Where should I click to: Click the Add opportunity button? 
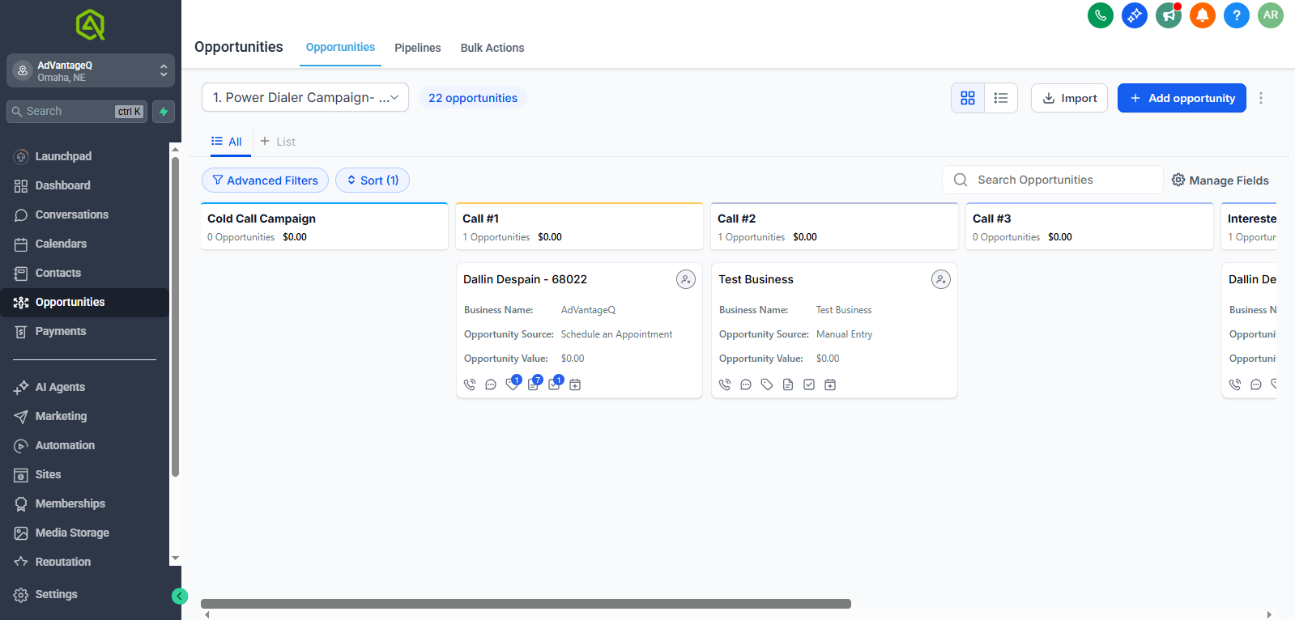tap(1182, 98)
